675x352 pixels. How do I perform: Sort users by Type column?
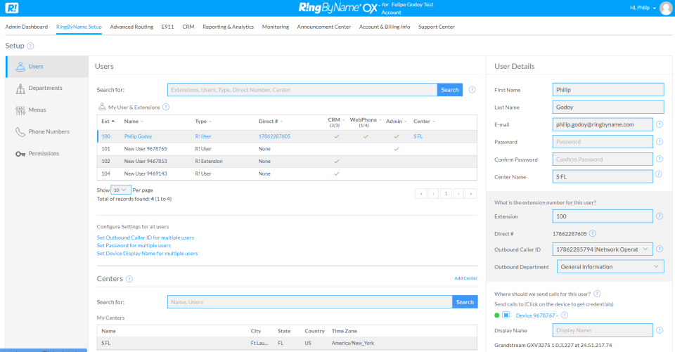[x=202, y=122]
